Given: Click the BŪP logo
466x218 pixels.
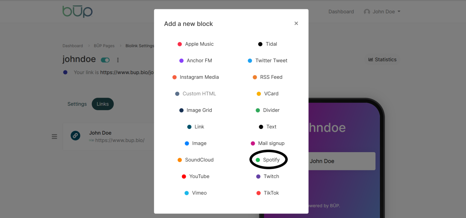Looking at the screenshot, I should [x=77, y=11].
